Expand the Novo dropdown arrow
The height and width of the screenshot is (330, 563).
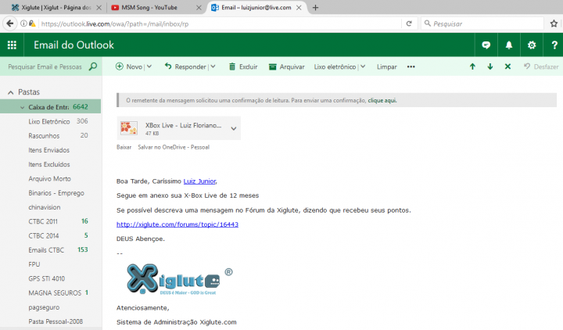(x=149, y=66)
